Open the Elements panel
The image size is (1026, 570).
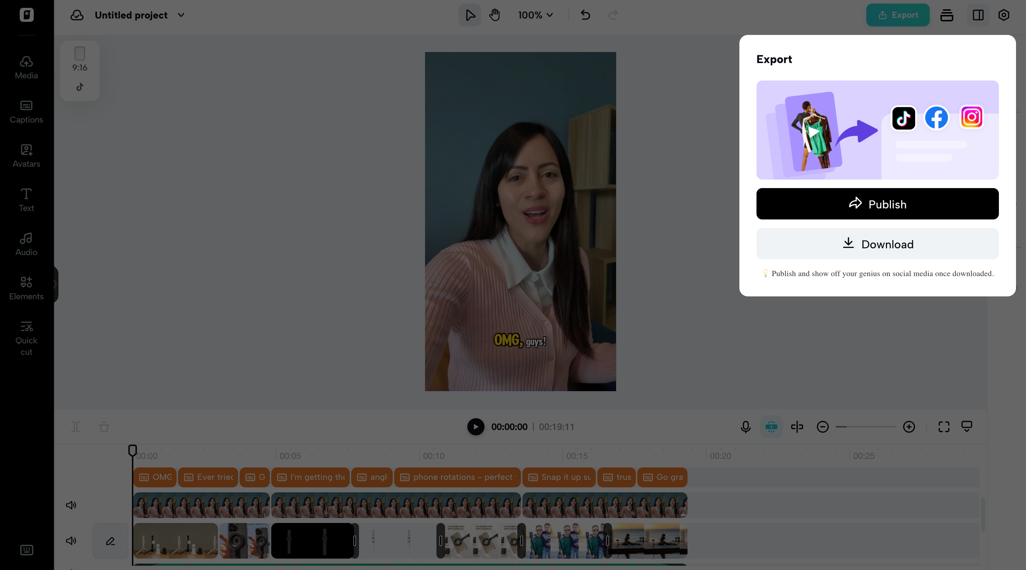coord(26,288)
